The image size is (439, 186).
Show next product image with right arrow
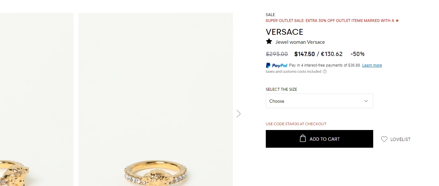pos(239,114)
